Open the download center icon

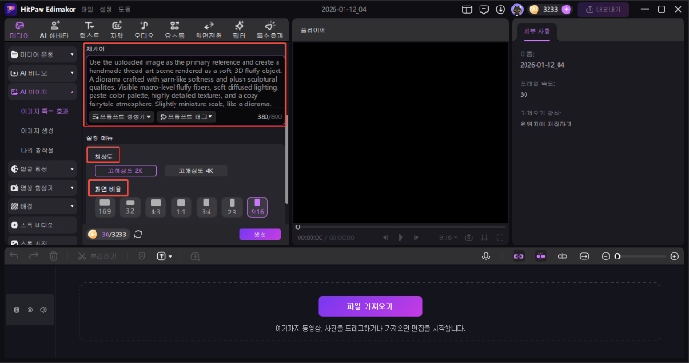pos(501,9)
